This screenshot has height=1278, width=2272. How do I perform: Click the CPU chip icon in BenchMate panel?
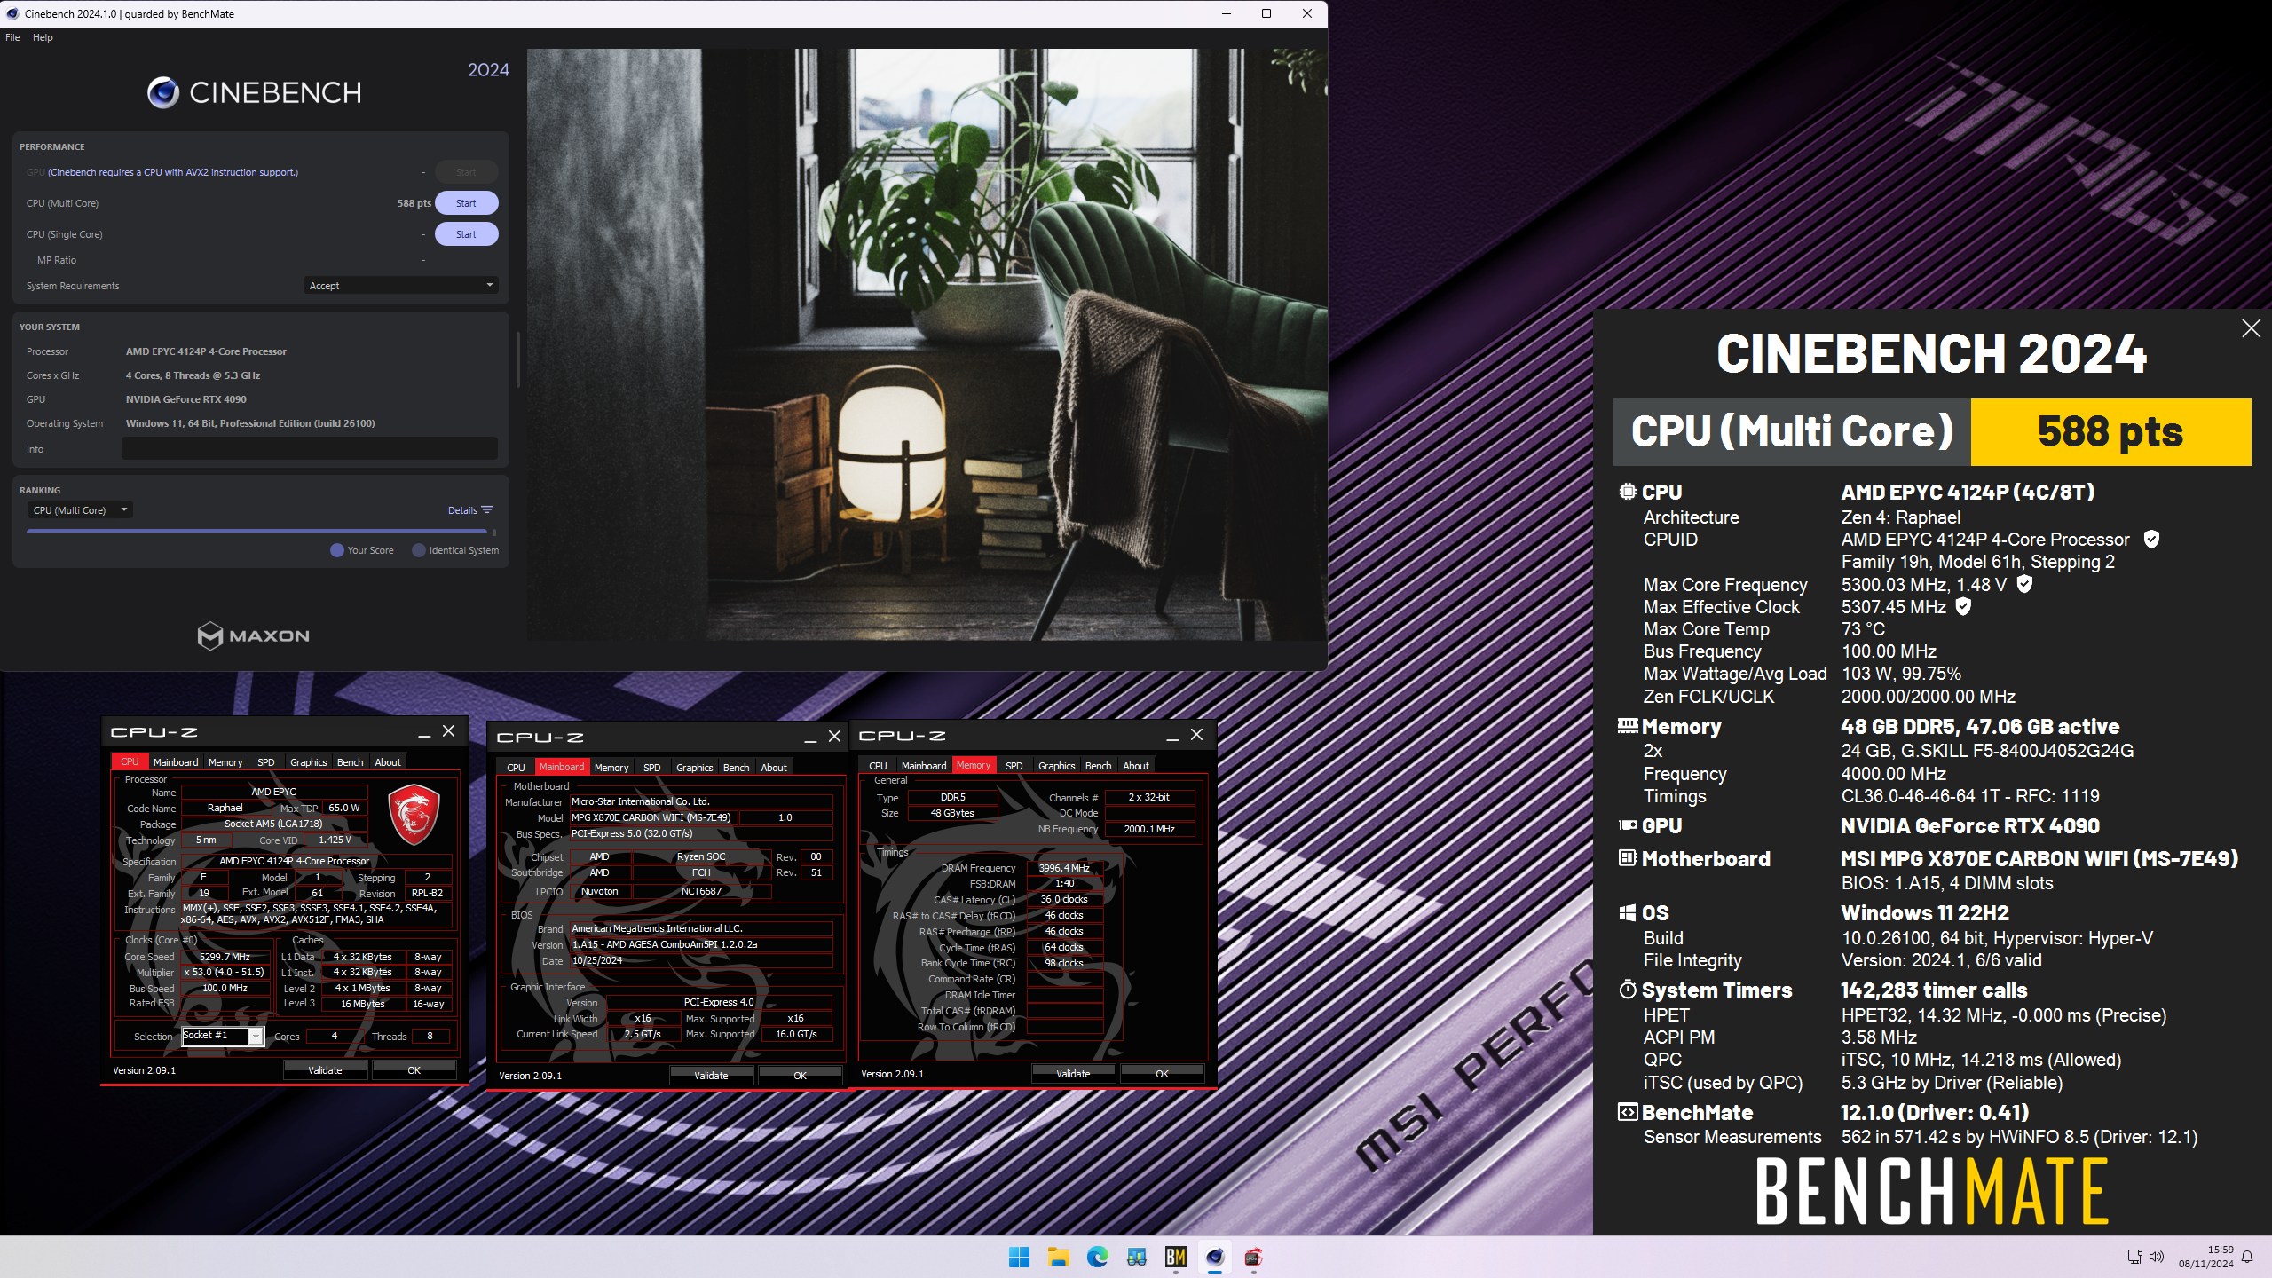(1628, 491)
